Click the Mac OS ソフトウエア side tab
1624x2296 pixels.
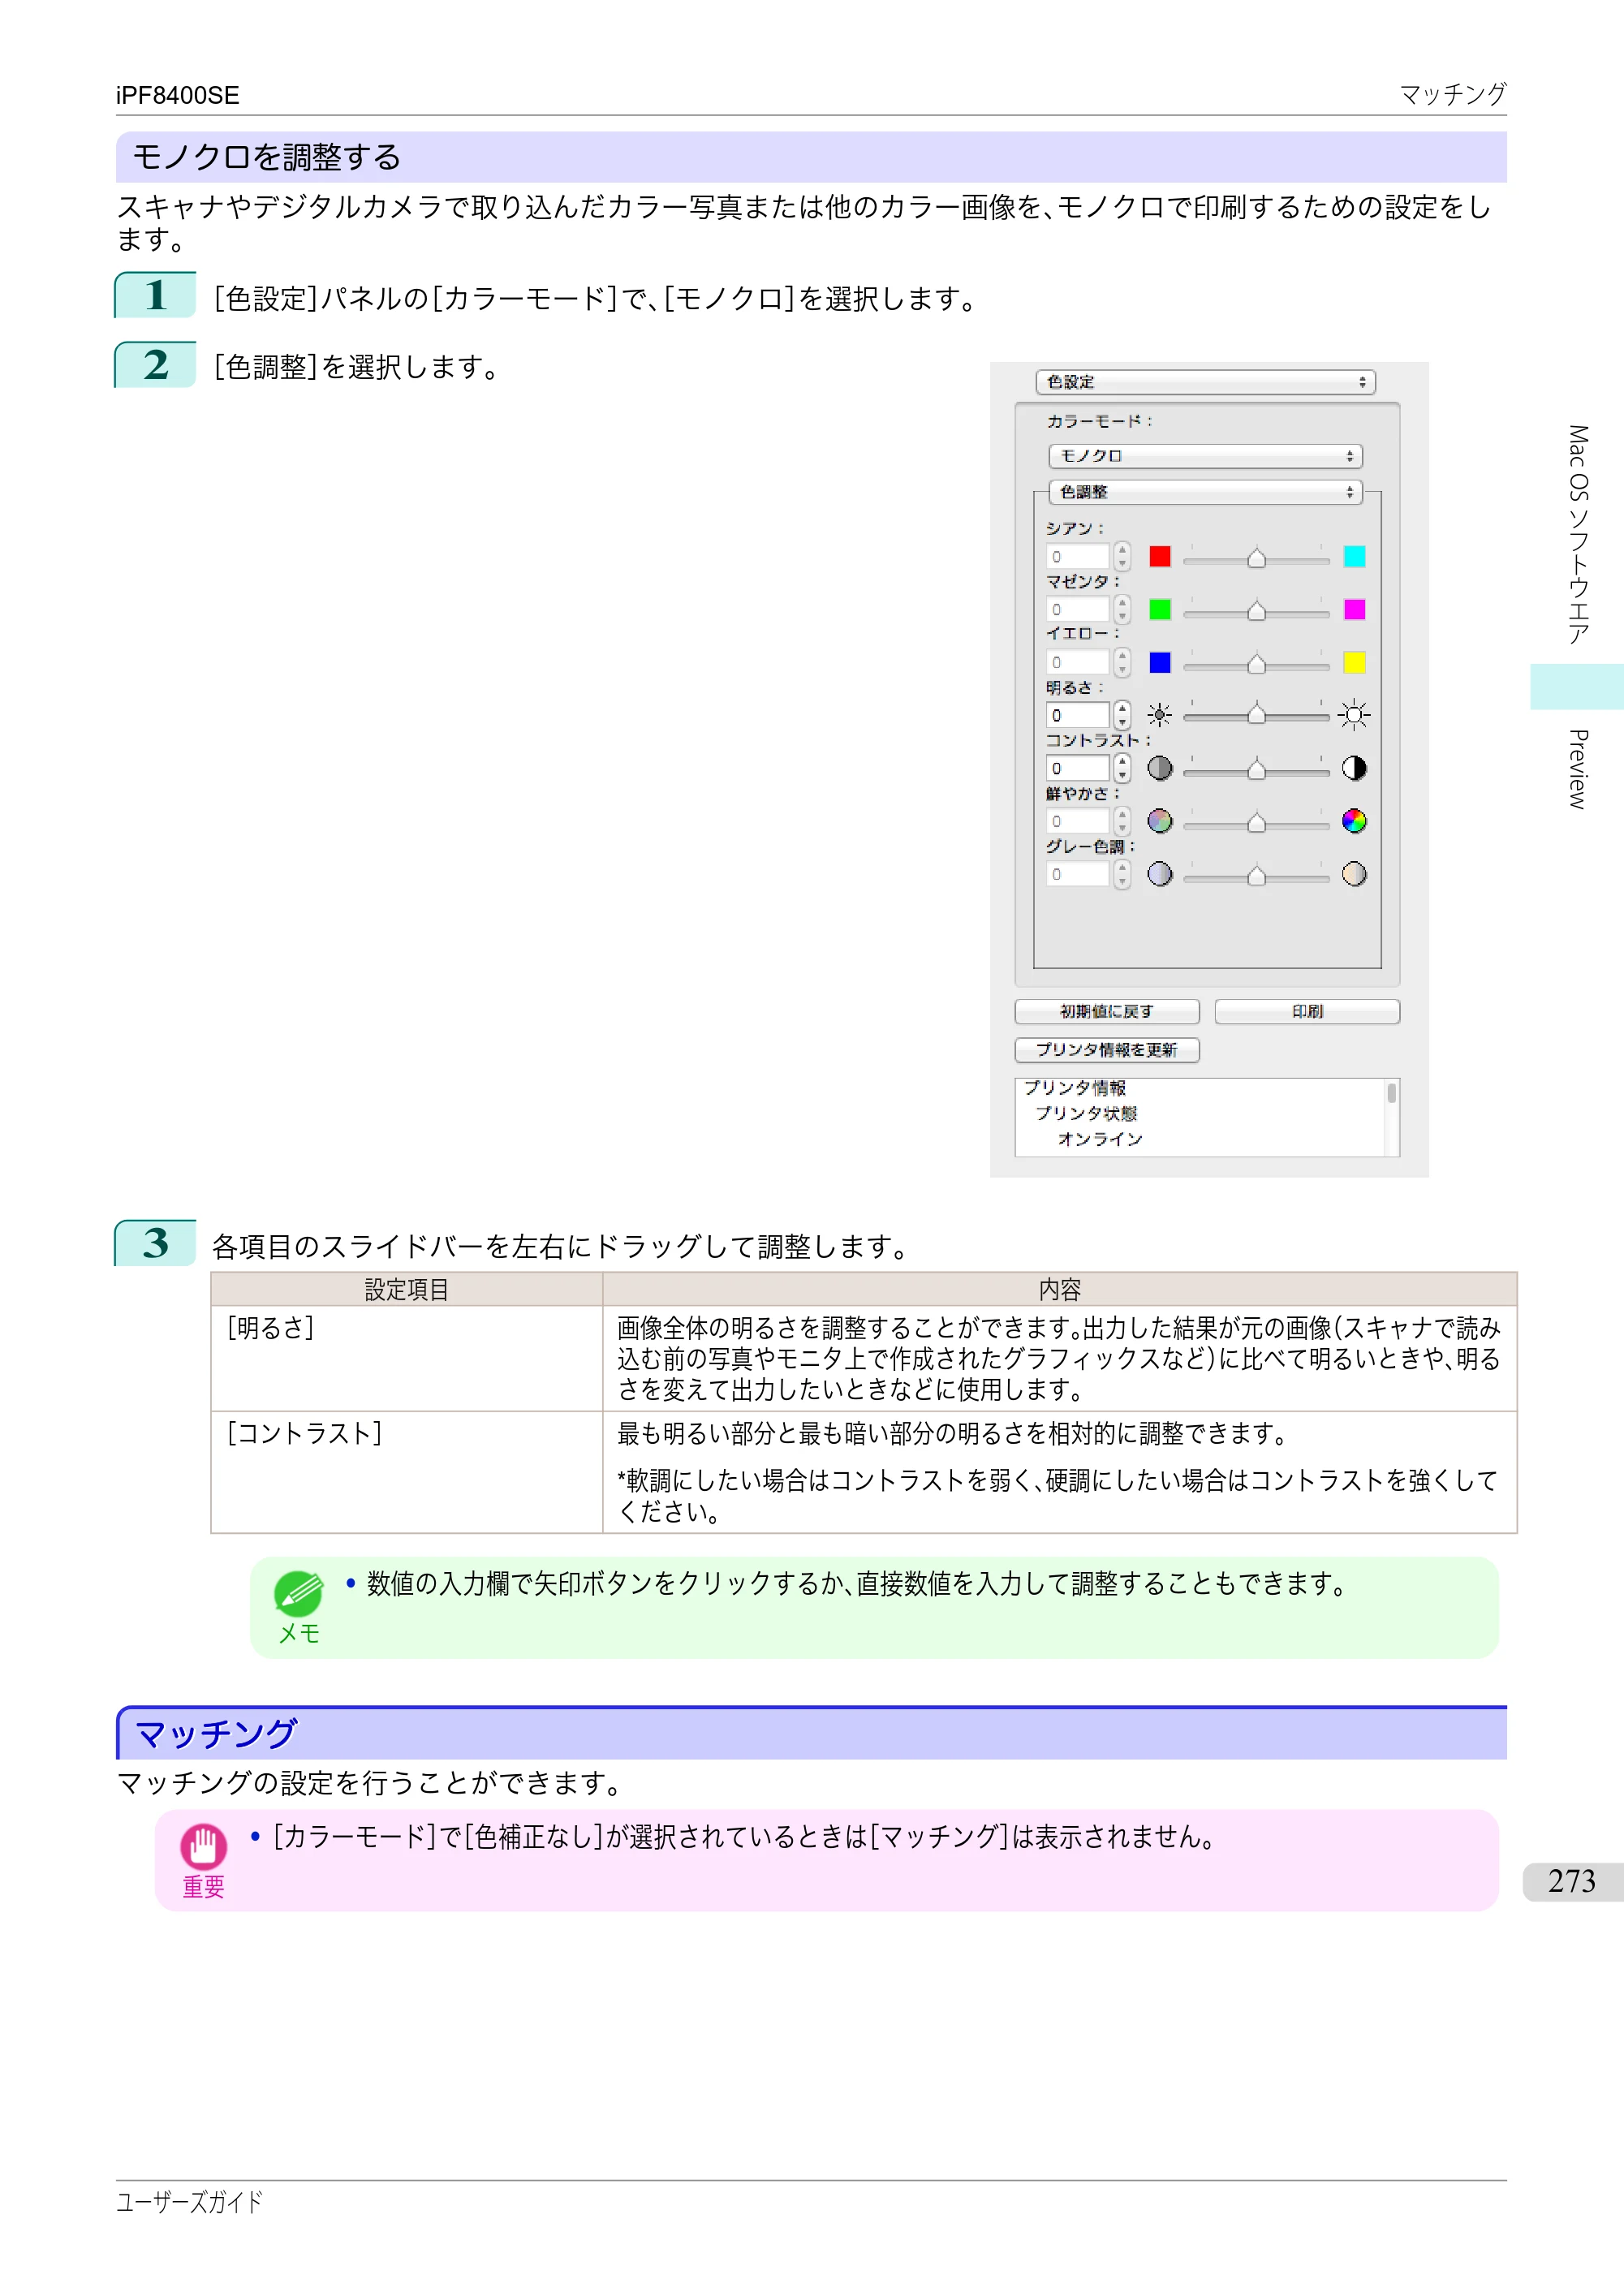tap(1577, 535)
